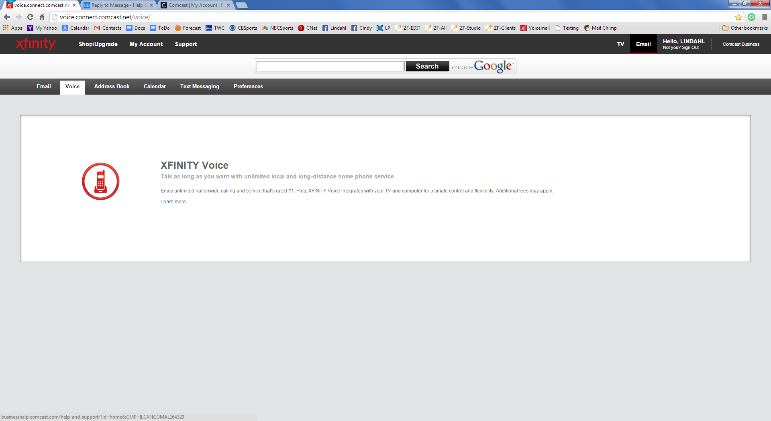
Task: Open the Chrome menu
Action: (x=764, y=17)
